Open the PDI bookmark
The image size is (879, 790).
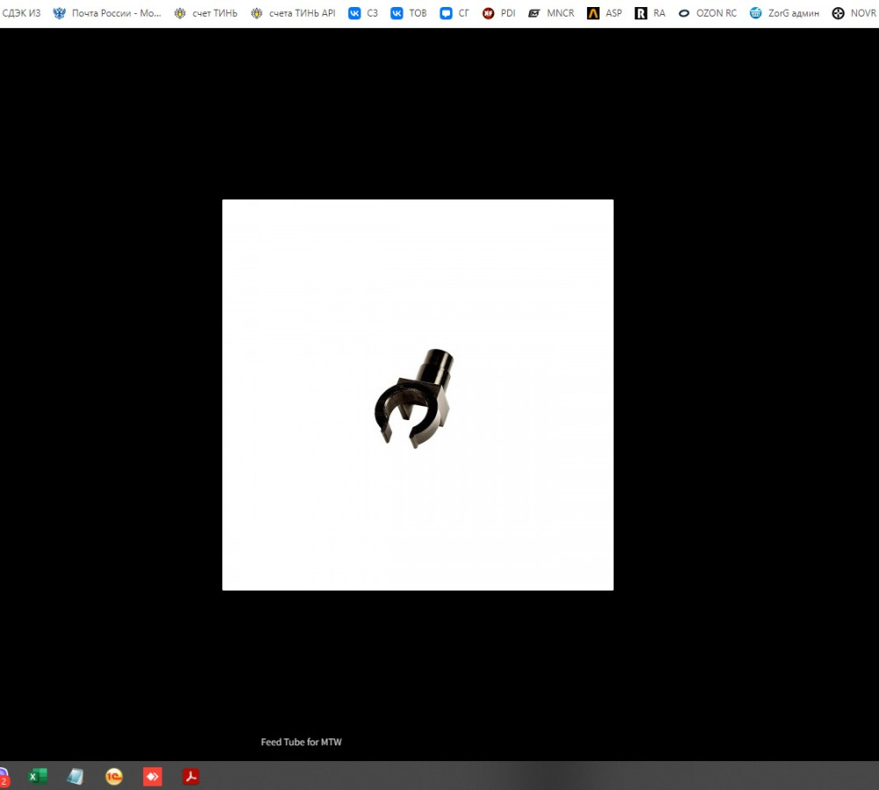pyautogui.click(x=499, y=13)
